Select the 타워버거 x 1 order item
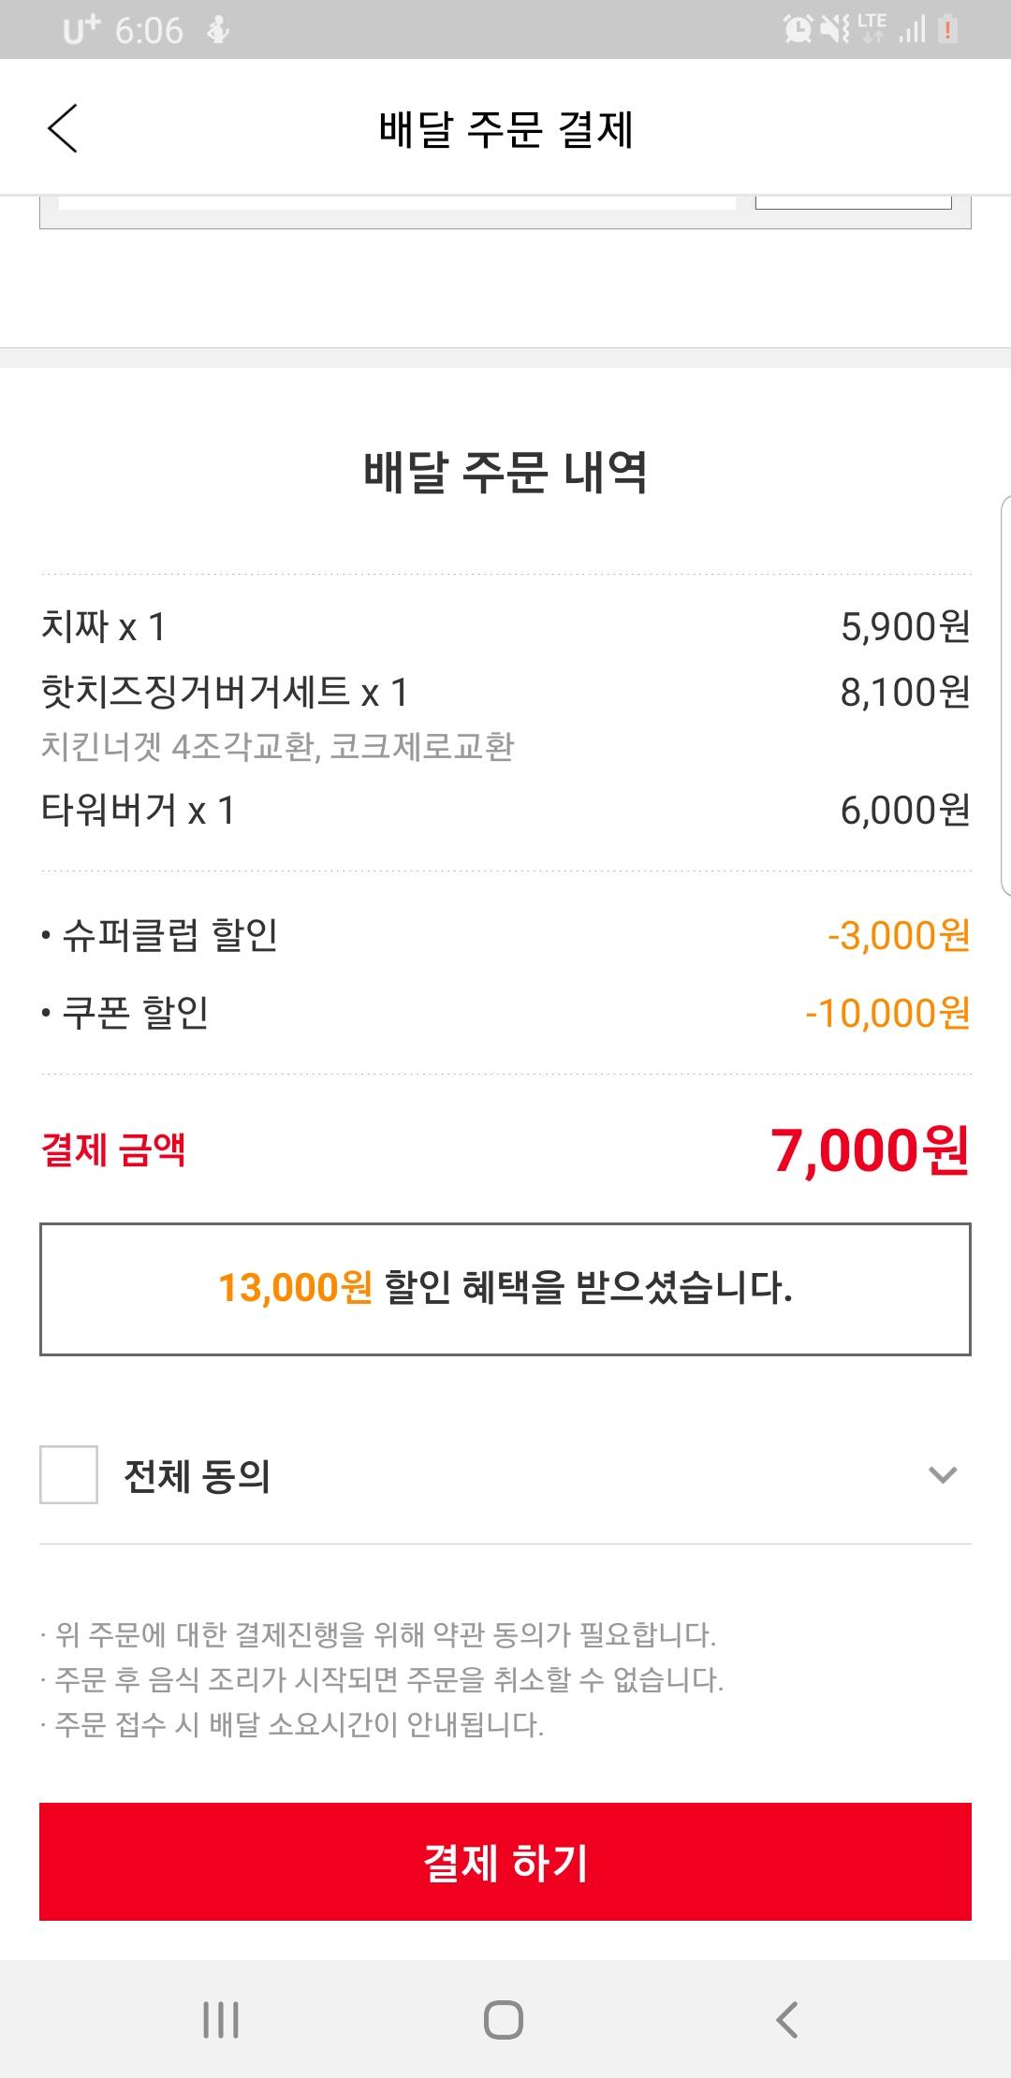Screen dimensions: 1011x2078 pos(138,810)
